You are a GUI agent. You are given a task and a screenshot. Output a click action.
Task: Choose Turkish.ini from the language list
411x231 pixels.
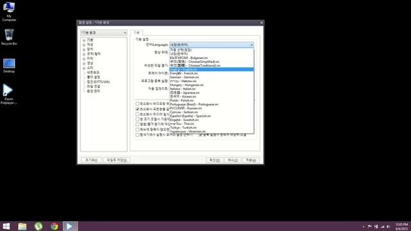click(211, 128)
